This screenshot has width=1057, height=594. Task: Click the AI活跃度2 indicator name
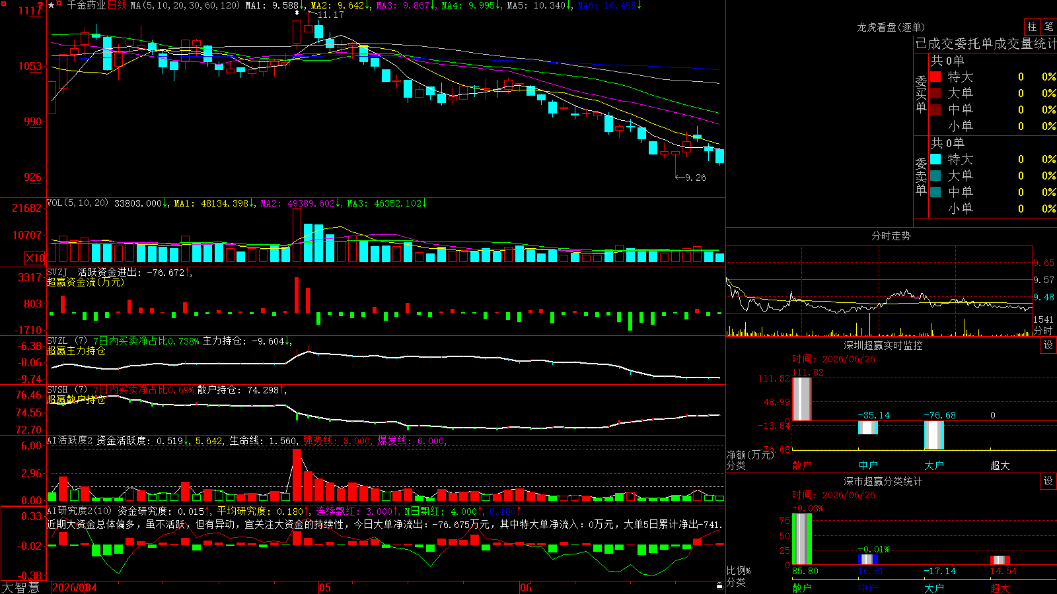70,440
